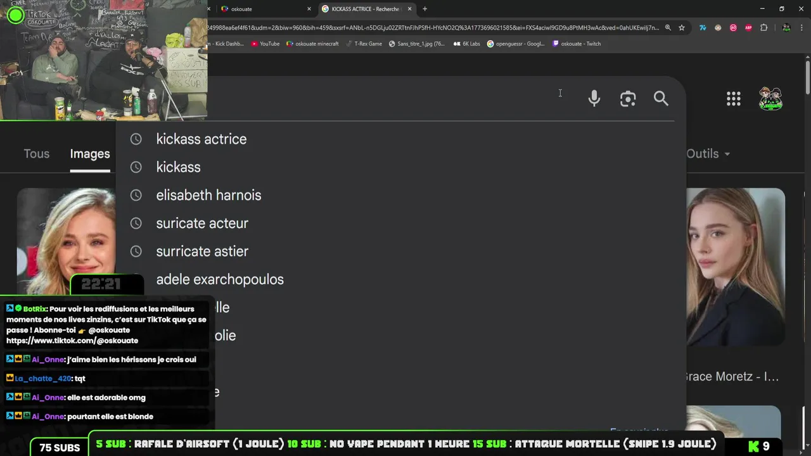811x456 pixels.
Task: Open the YouTube bookmark
Action: click(x=265, y=44)
